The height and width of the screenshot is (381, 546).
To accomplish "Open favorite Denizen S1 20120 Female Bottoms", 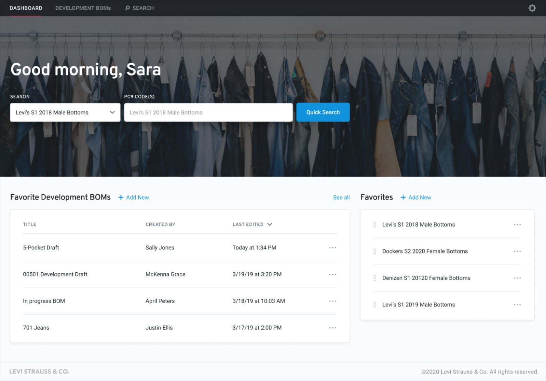I will point(426,278).
